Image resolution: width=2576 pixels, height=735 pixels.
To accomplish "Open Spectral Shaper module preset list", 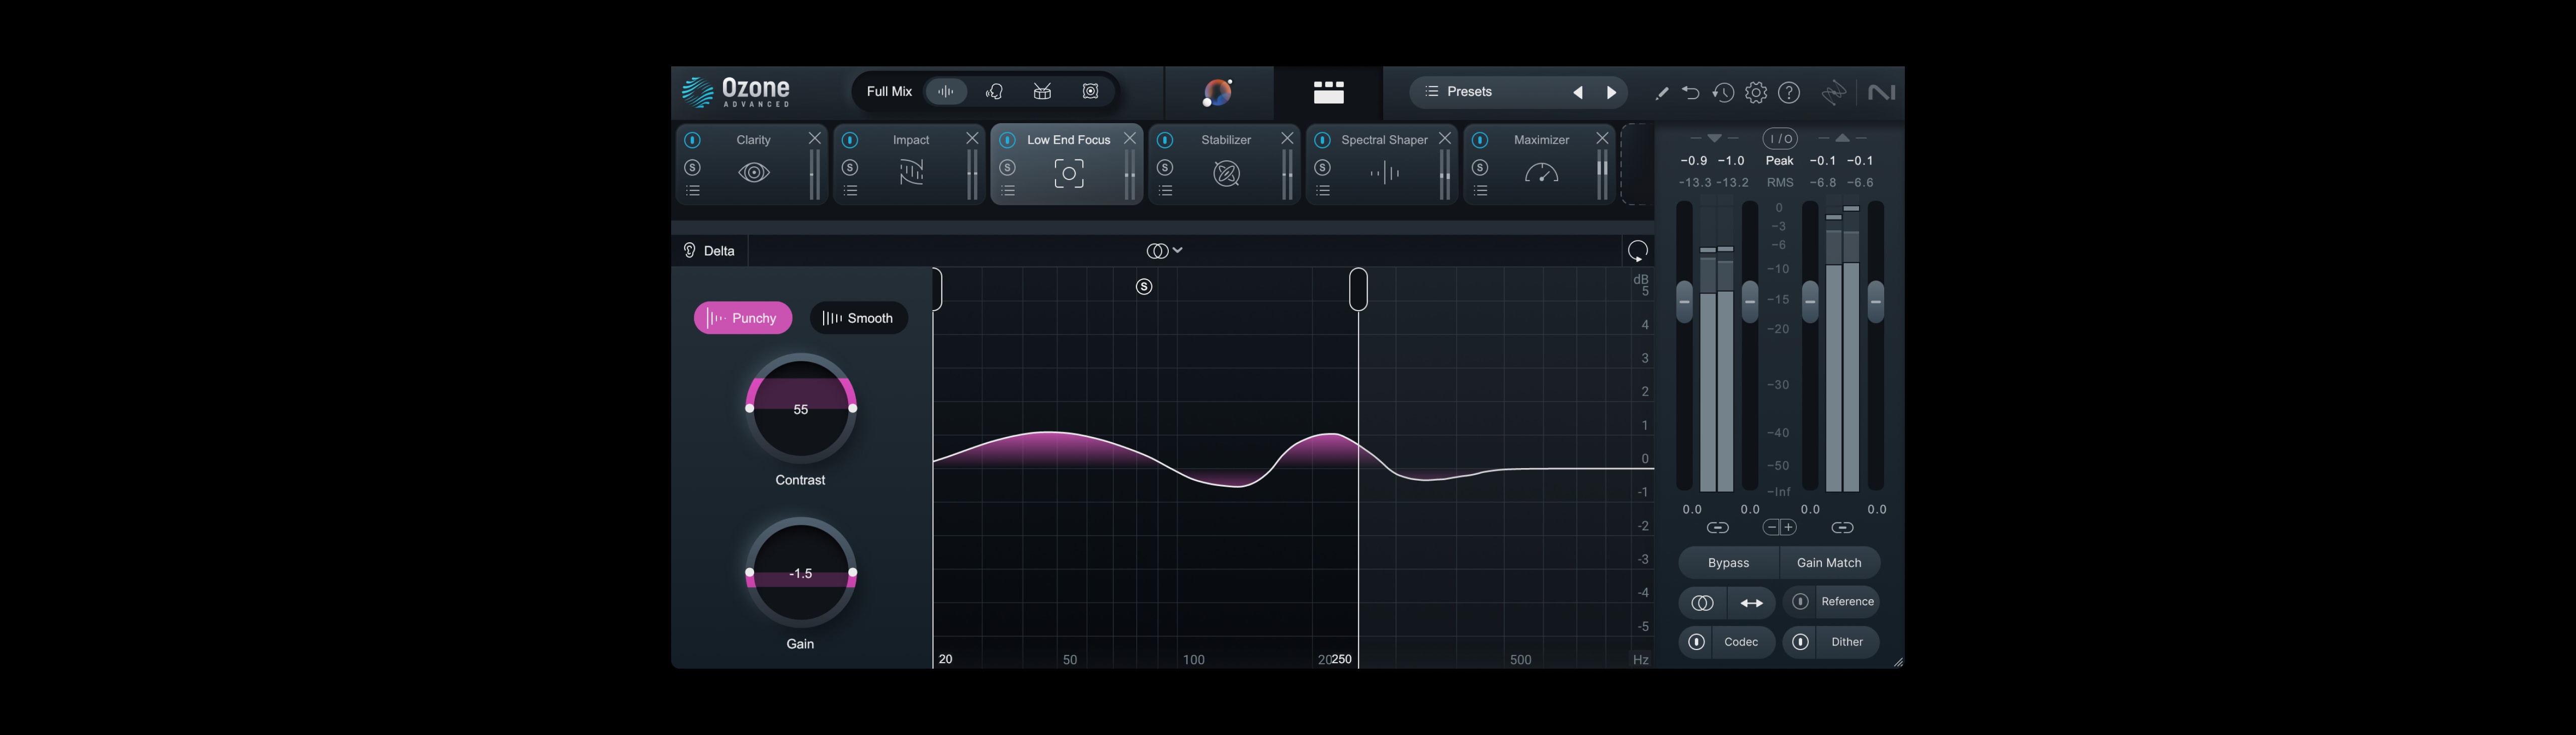I will pos(1323,191).
